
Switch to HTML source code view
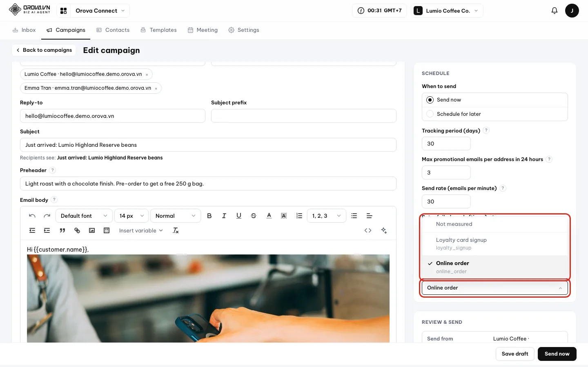coord(368,230)
